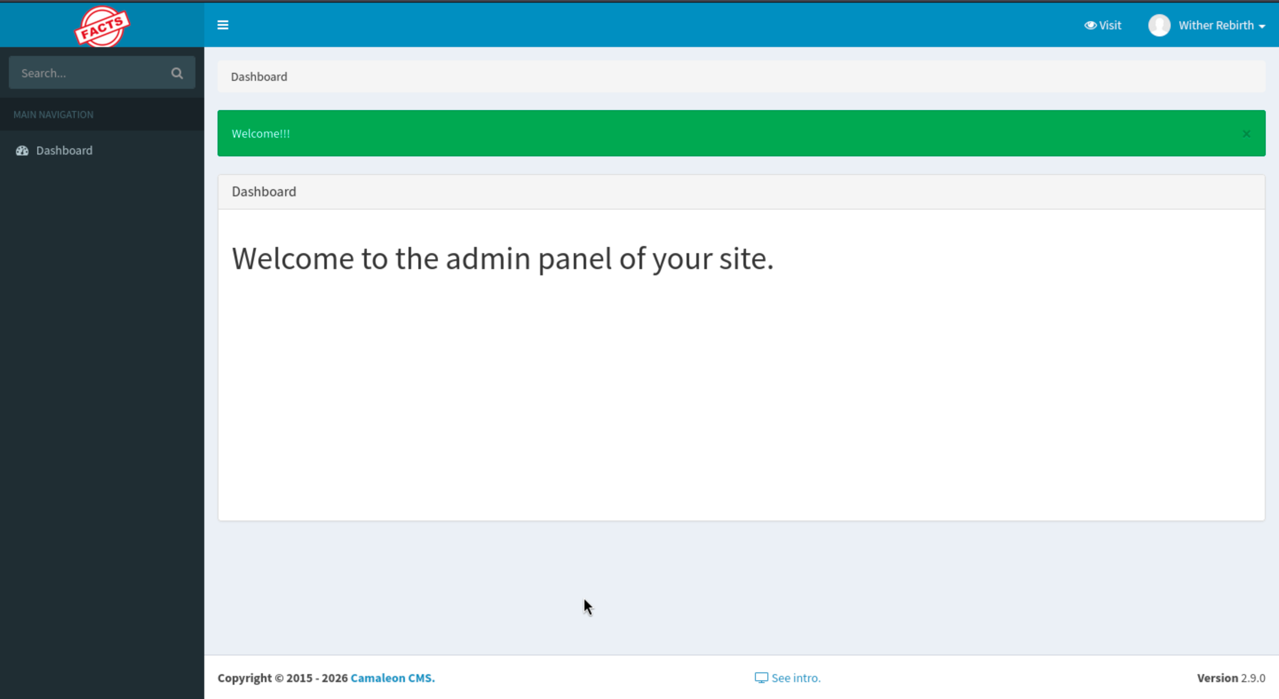Expand the caret next to Wither Rebirth
This screenshot has height=699, width=1279.
tap(1262, 26)
